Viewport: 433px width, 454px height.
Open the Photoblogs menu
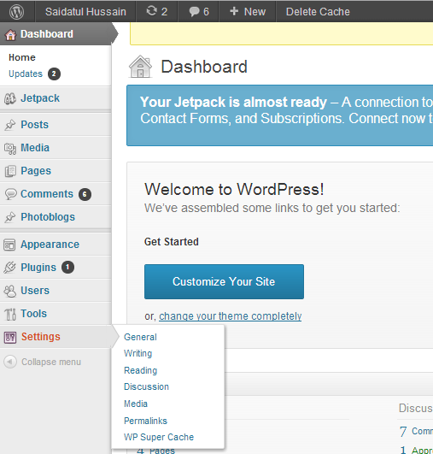[48, 217]
